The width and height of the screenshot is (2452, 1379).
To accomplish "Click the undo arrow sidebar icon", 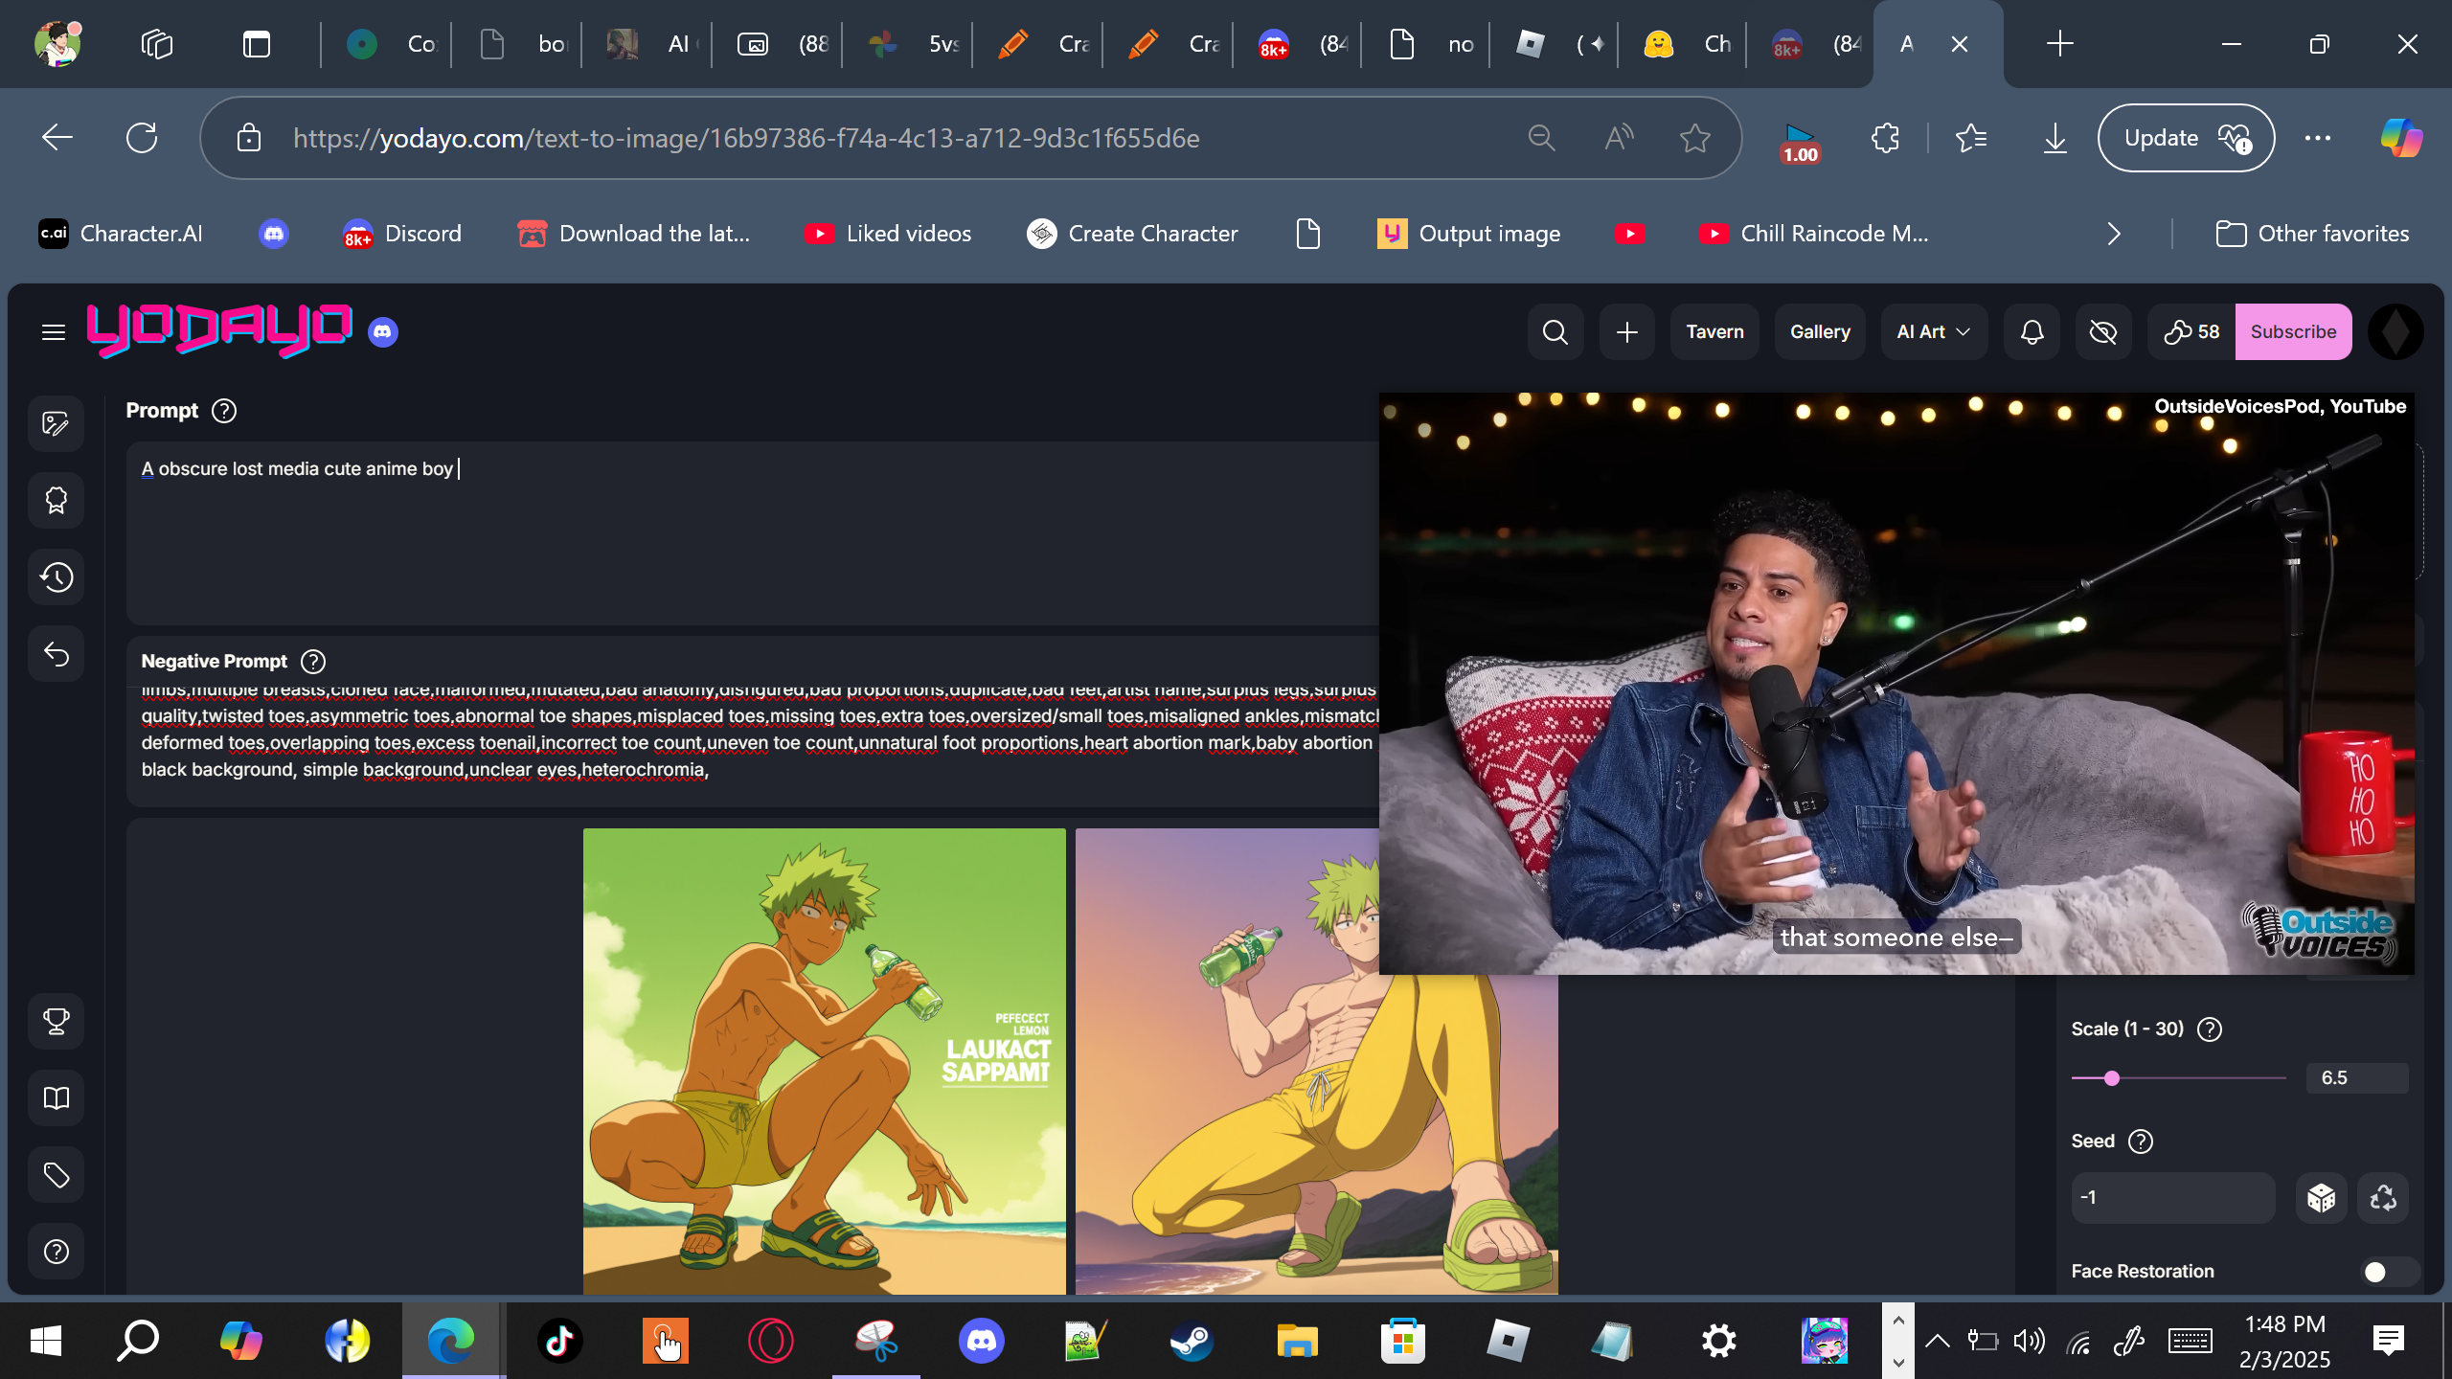I will click(x=57, y=654).
